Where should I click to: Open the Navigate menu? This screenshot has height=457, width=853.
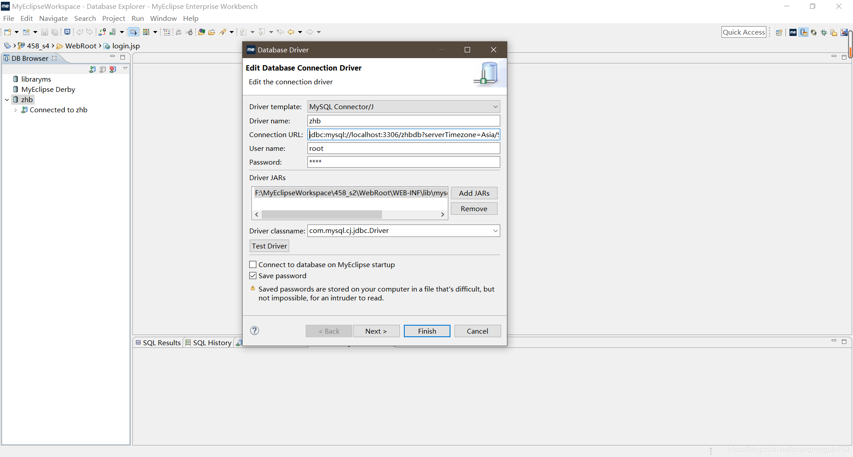[x=53, y=18]
